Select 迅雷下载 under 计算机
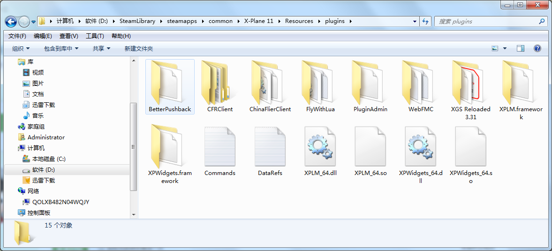The image size is (552, 251). click(39, 181)
